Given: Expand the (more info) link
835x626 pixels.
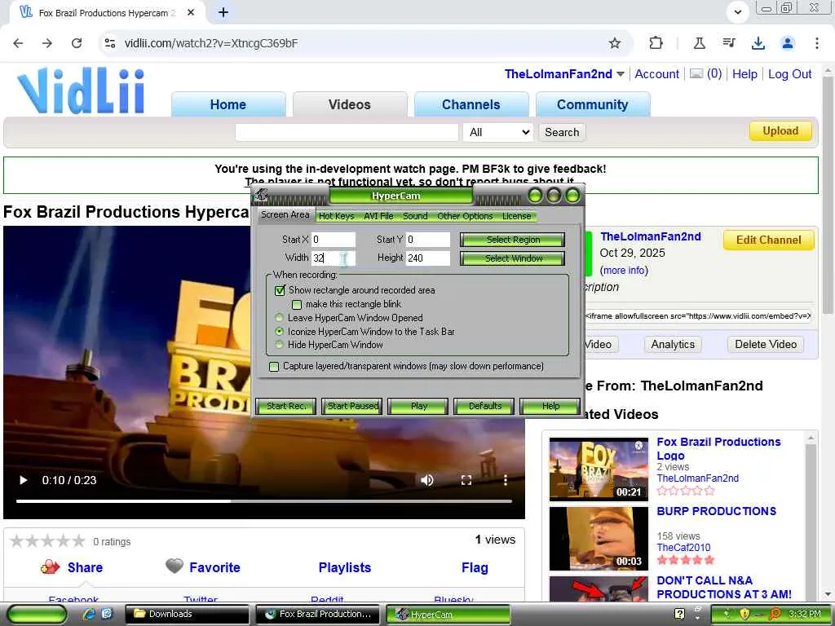Looking at the screenshot, I should [624, 271].
